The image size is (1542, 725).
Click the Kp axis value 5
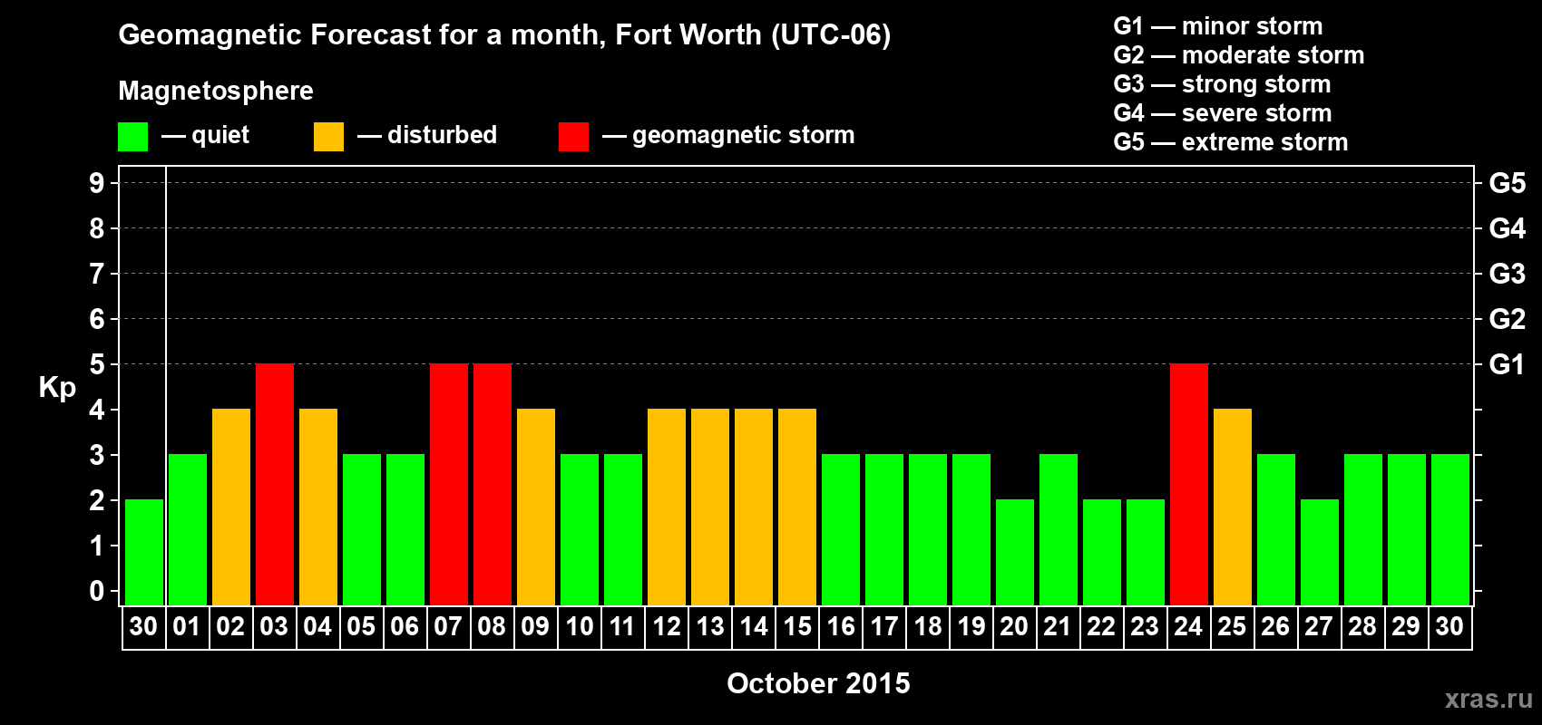pyautogui.click(x=97, y=364)
